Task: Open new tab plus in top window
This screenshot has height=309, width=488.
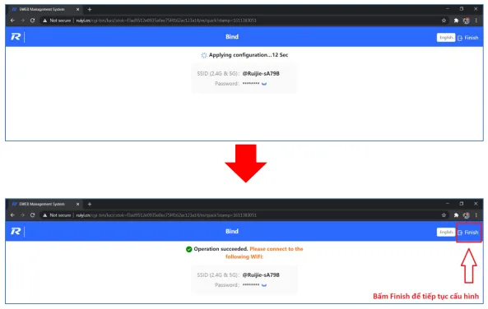Action: coord(90,9)
